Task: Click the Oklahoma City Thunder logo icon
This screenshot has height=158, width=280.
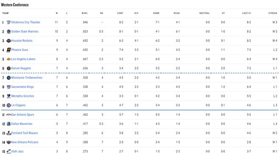Action: click(8, 23)
